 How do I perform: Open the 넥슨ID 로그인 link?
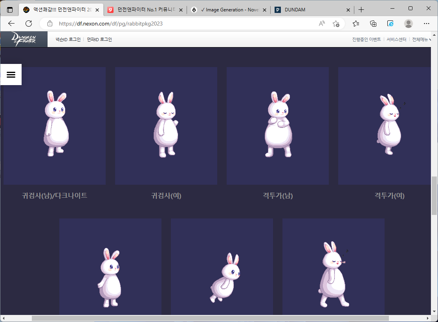coord(68,40)
